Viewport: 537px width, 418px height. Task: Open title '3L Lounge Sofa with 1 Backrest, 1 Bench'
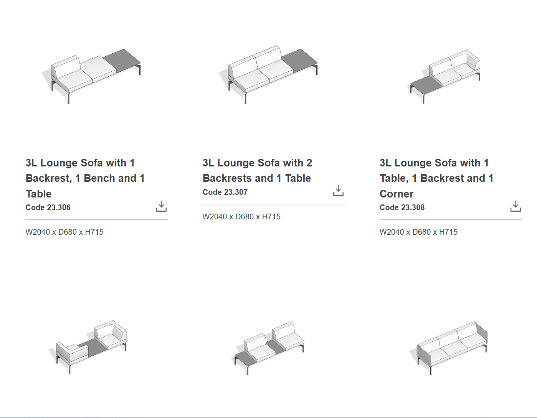pyautogui.click(x=85, y=178)
